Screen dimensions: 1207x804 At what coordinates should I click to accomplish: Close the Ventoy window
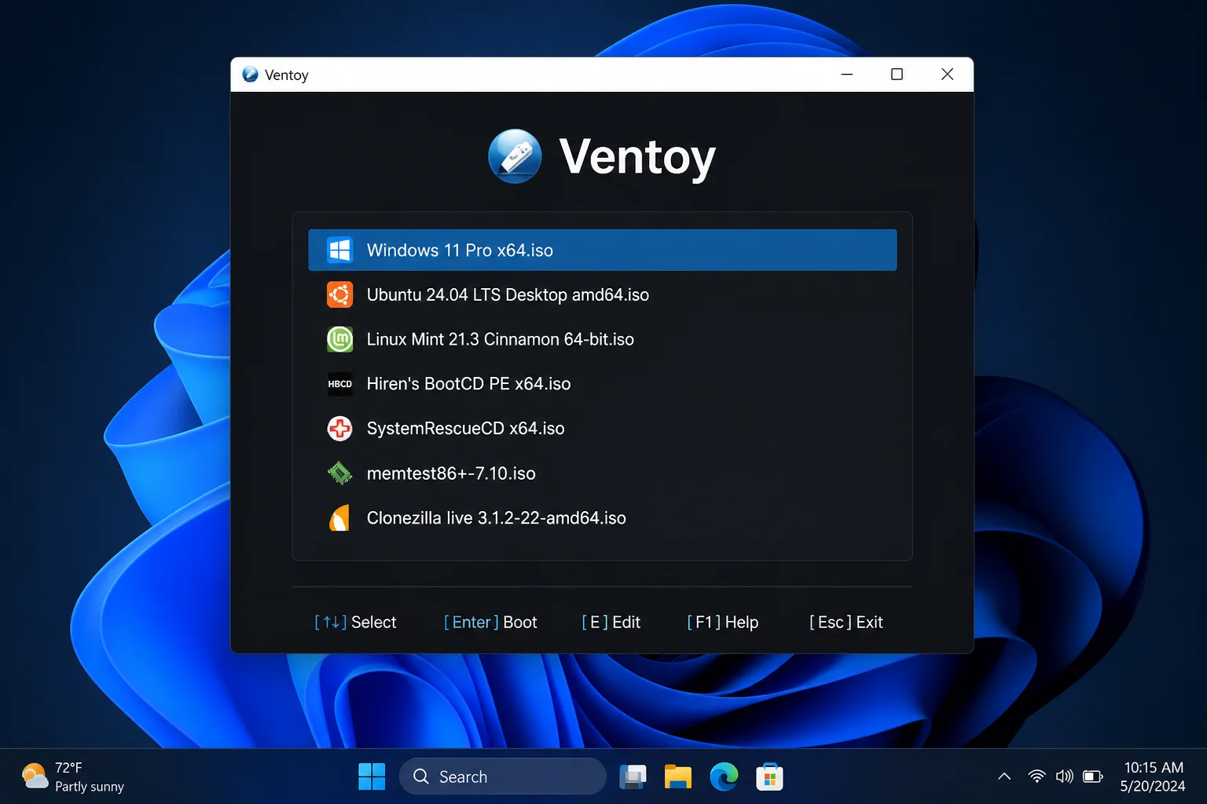pos(947,75)
